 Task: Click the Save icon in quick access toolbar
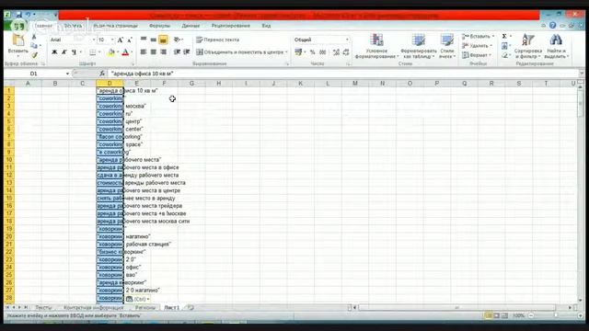point(18,15)
